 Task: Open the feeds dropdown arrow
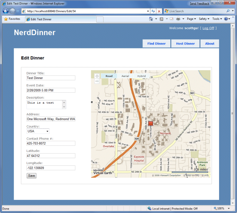167,19
